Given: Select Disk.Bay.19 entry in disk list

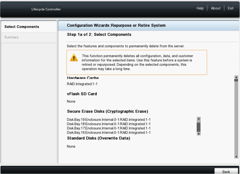Looking at the screenshot, I should click(109, 120).
